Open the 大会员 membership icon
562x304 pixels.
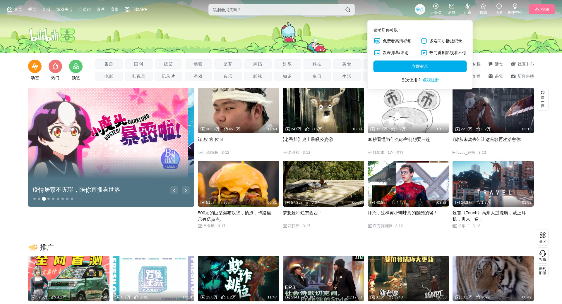tap(436, 7)
